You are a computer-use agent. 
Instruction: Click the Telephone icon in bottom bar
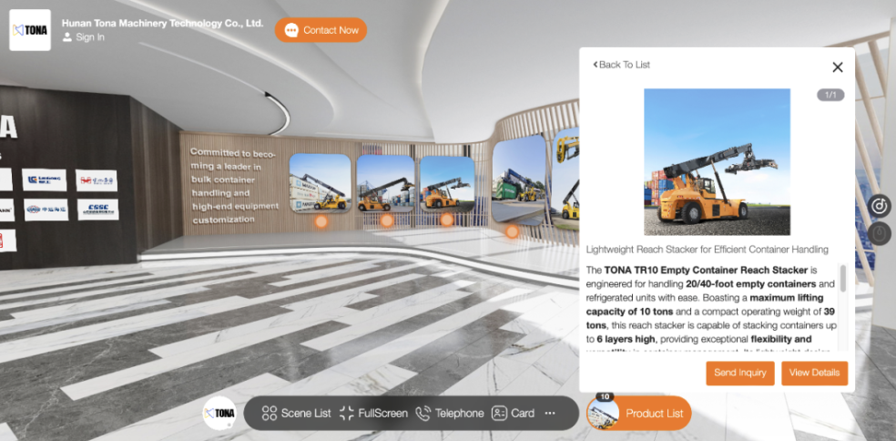(x=449, y=413)
